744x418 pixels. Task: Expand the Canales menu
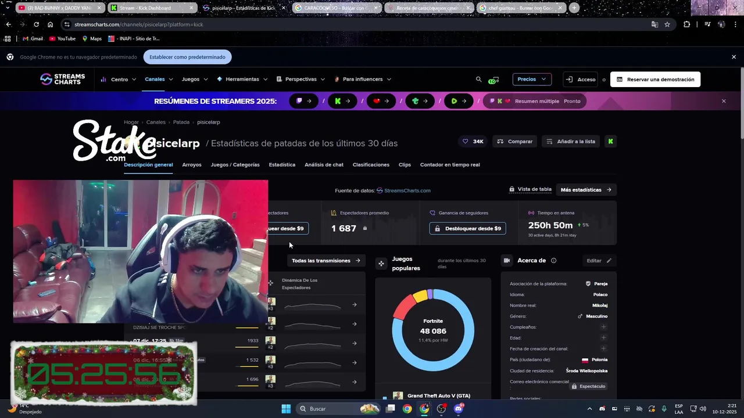[x=159, y=79]
